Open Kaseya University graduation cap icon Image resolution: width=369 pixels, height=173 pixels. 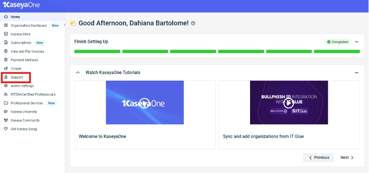(x=6, y=111)
